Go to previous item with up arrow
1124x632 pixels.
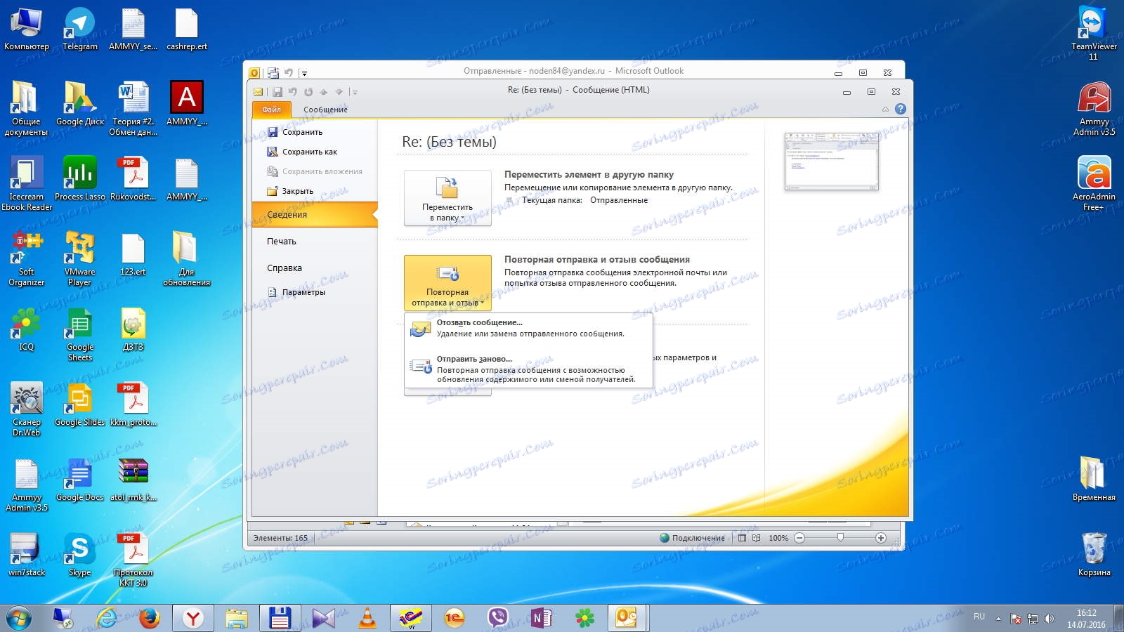tap(324, 92)
